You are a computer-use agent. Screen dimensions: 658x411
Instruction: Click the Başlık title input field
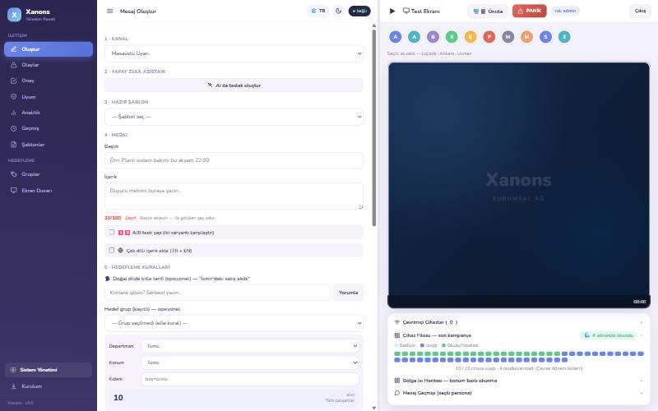point(234,160)
